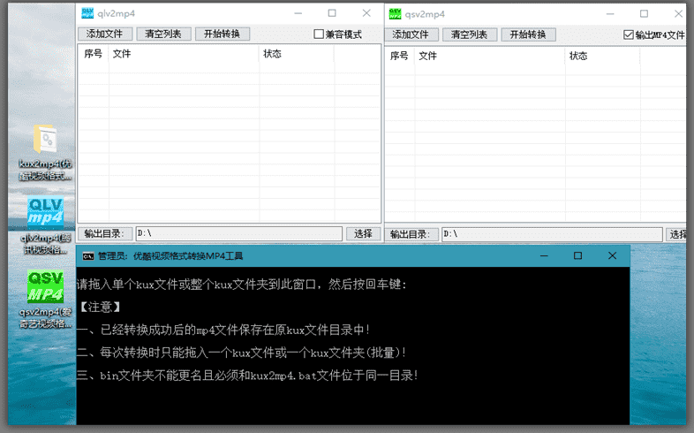Viewport: 694px width, 433px height.
Task: Click 开始转换 in the qsv2mp4 window
Action: (528, 34)
